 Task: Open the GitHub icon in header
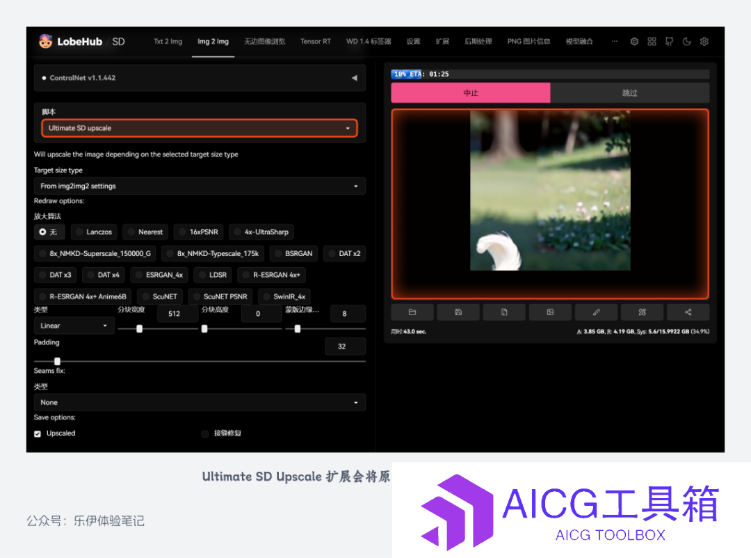[669, 41]
